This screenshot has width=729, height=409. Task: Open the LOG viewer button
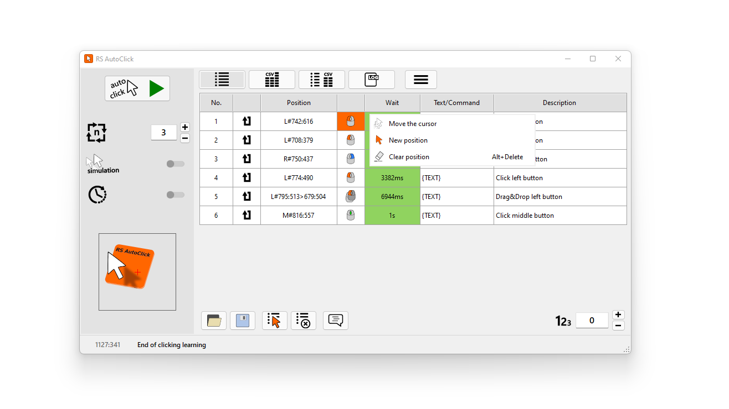tap(372, 80)
